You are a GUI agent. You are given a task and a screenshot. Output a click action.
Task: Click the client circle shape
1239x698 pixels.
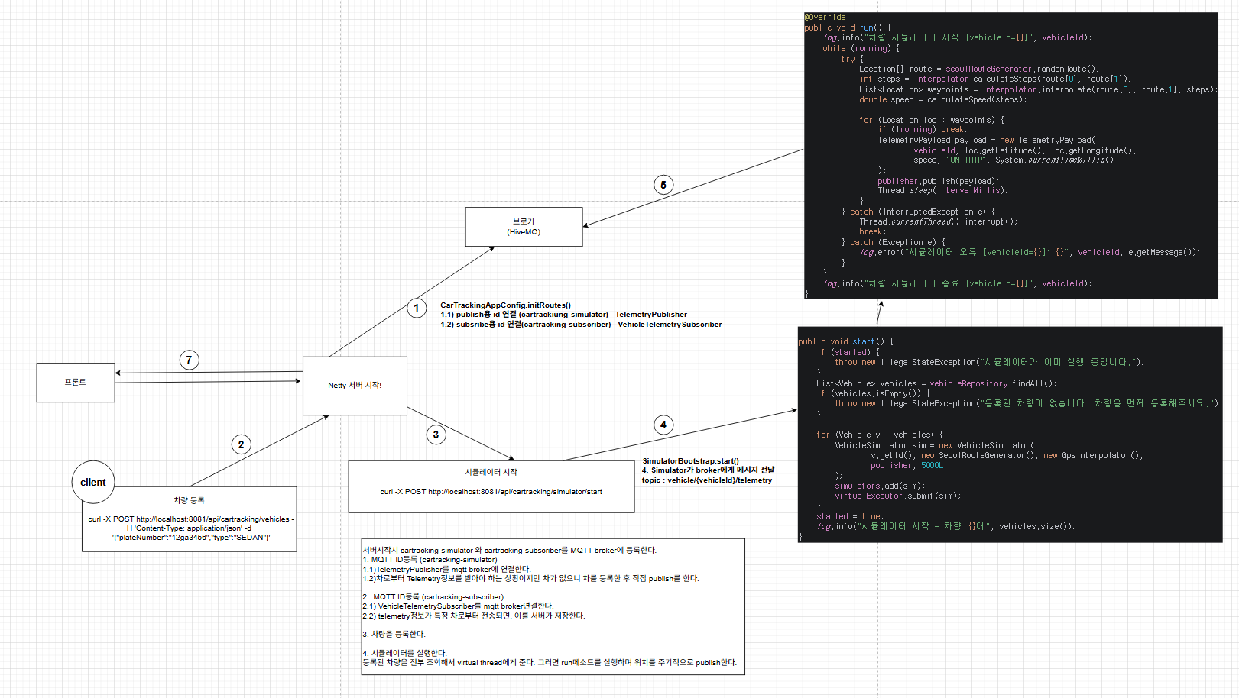(x=93, y=482)
